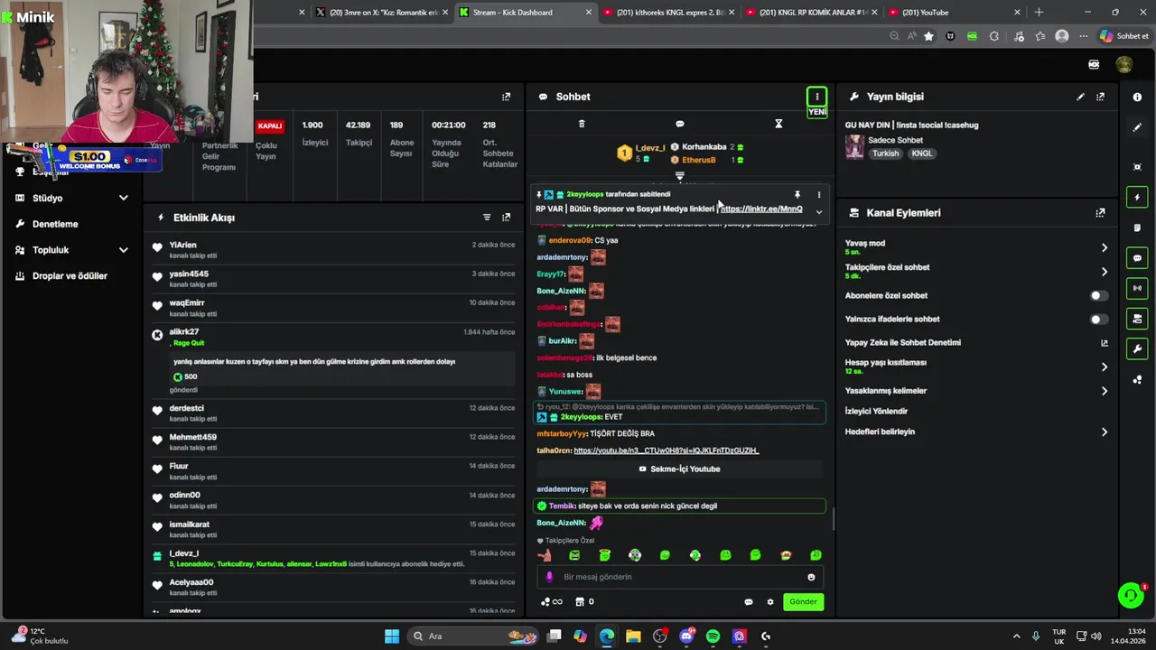The image size is (1156, 650).
Task: Open Droplar ve ödüller in sidebar
Action: (x=71, y=276)
